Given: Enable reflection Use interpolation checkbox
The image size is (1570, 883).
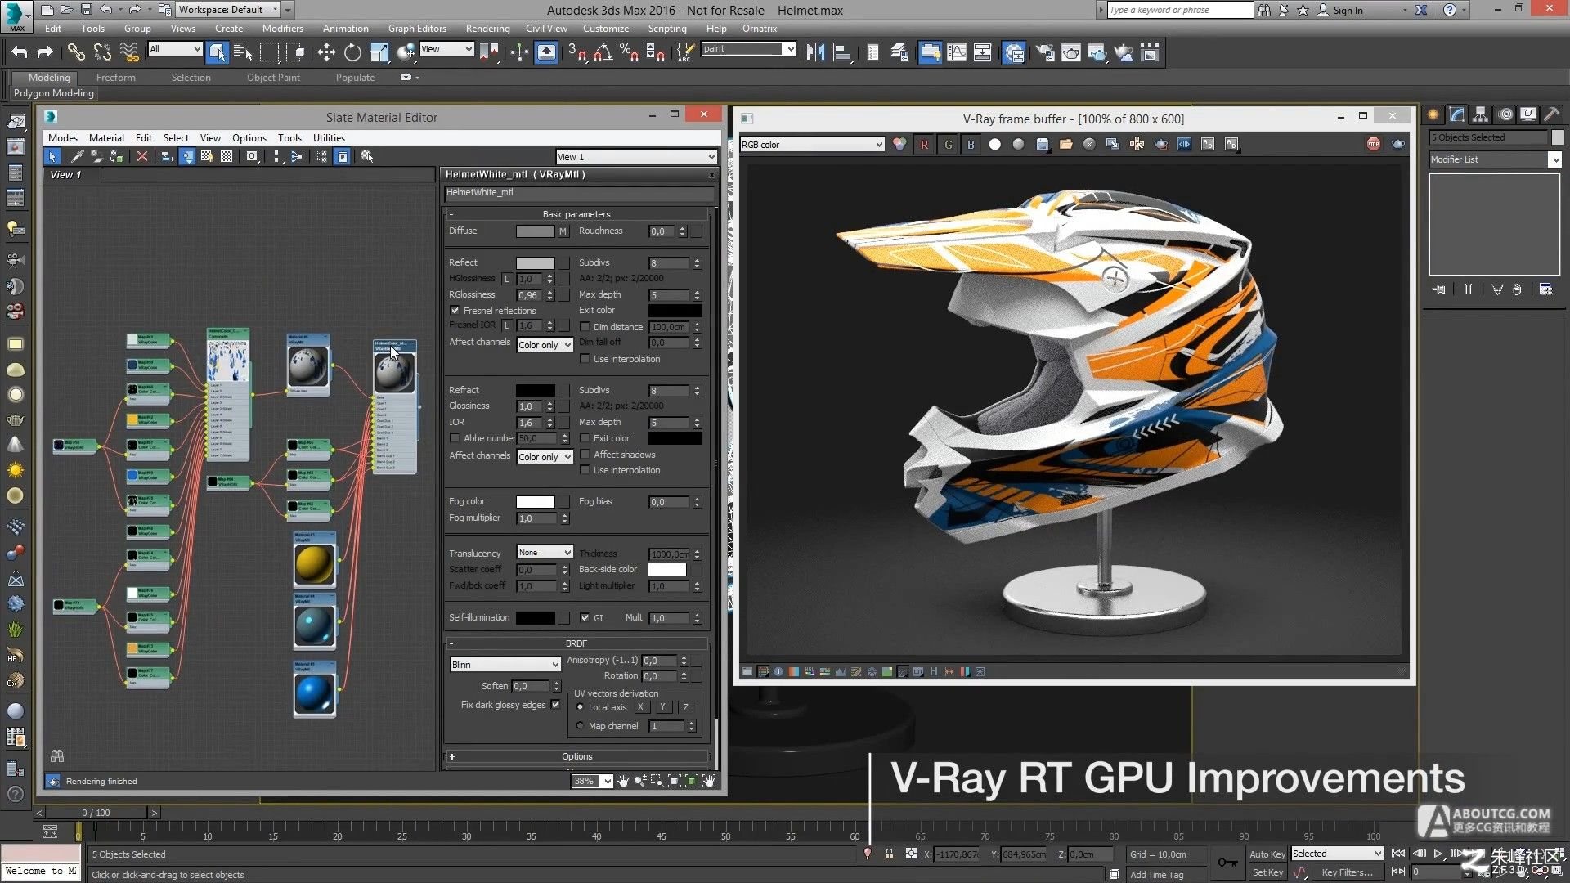Looking at the screenshot, I should point(585,359).
